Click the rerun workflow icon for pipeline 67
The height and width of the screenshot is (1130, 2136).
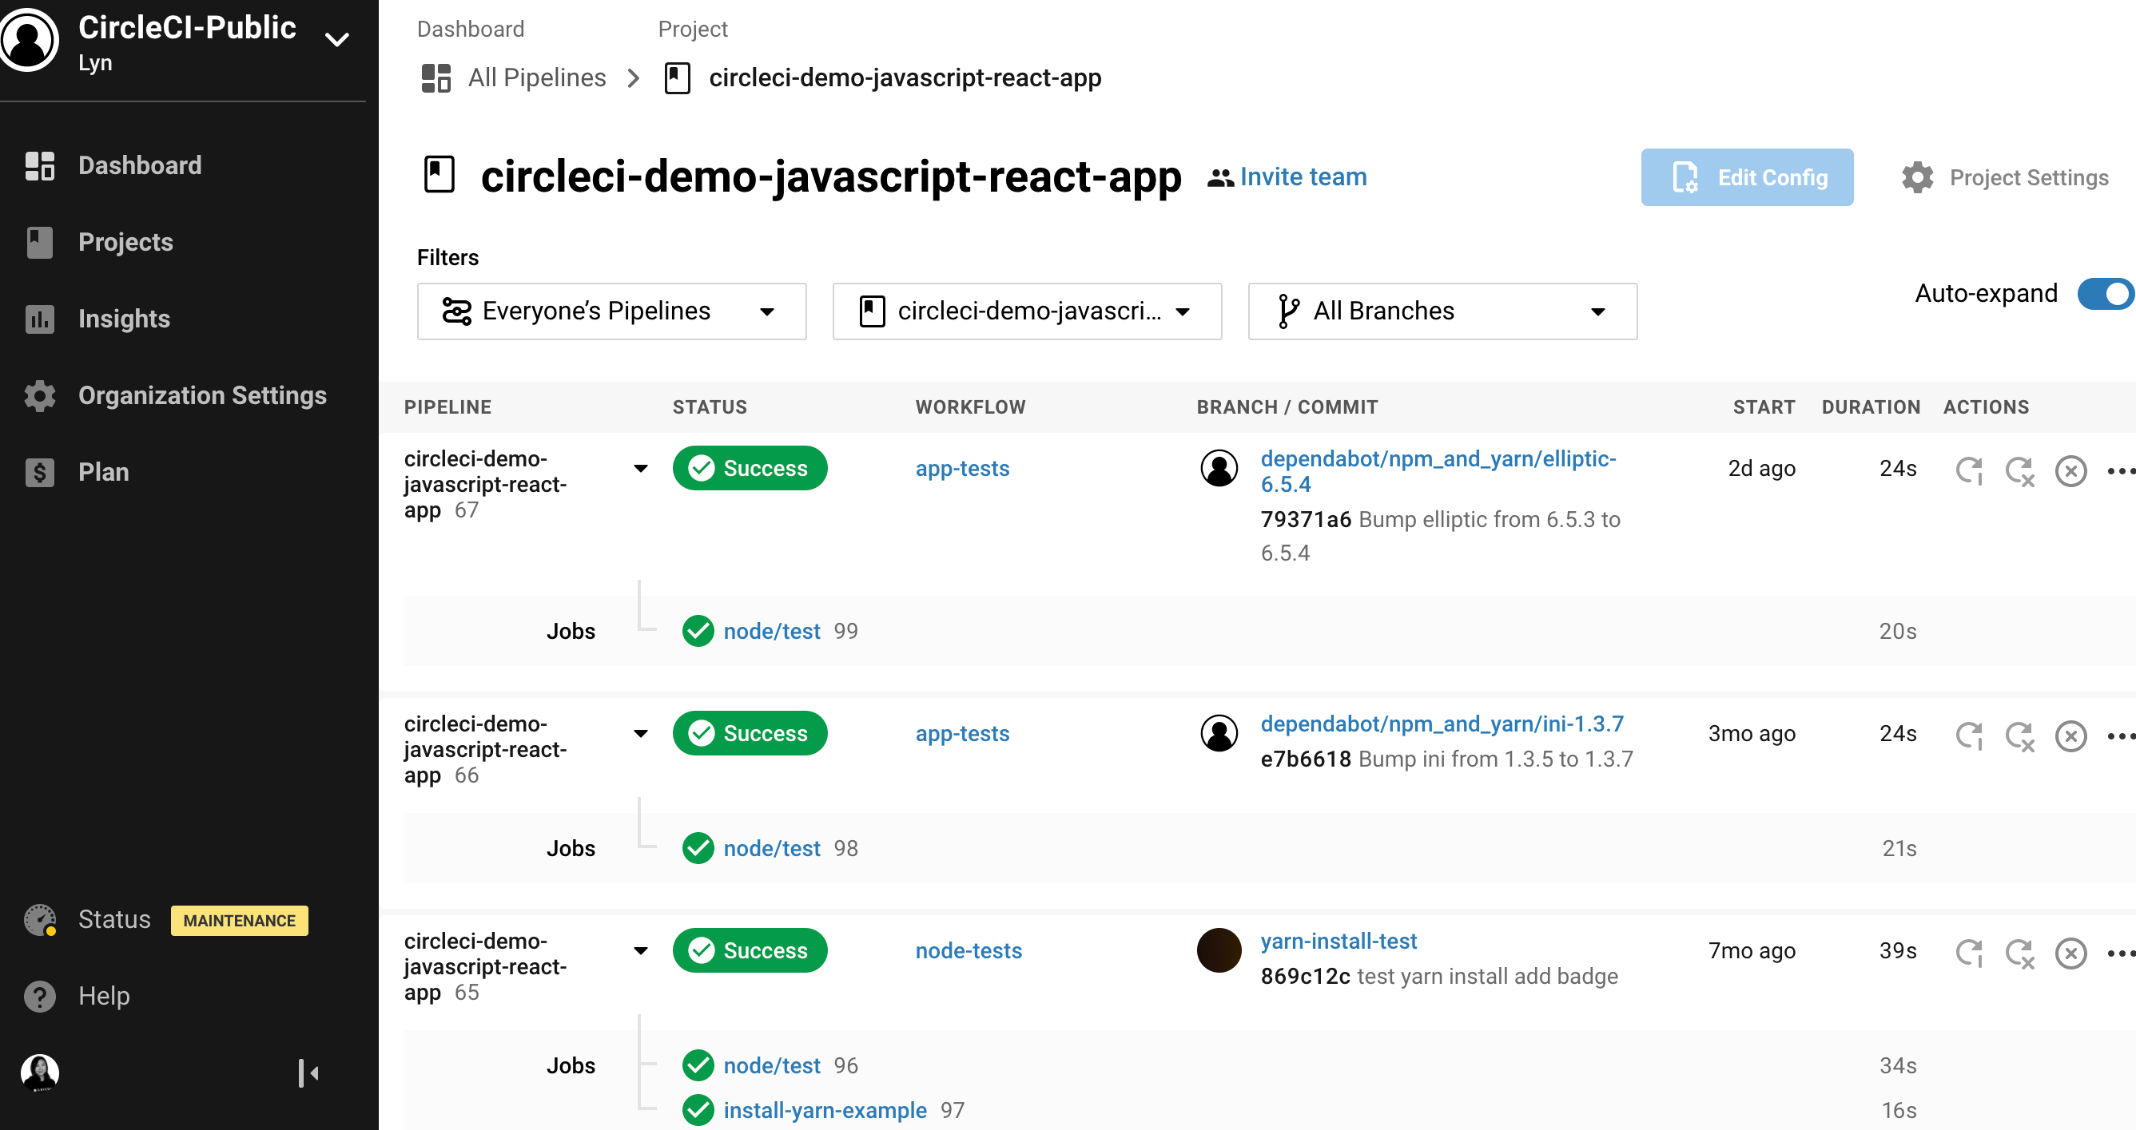coord(1968,470)
